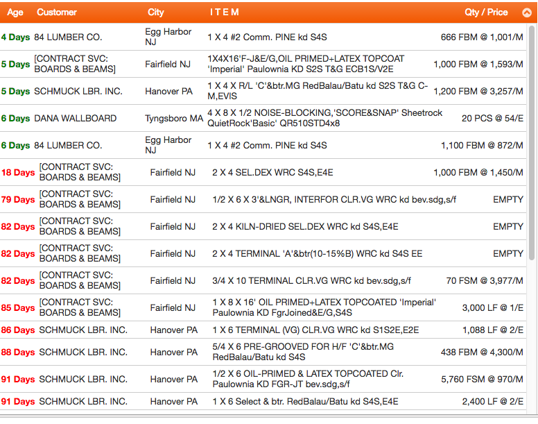Collapse panel using the header chevron icon
Image resolution: width=538 pixels, height=424 pixels.
point(527,12)
